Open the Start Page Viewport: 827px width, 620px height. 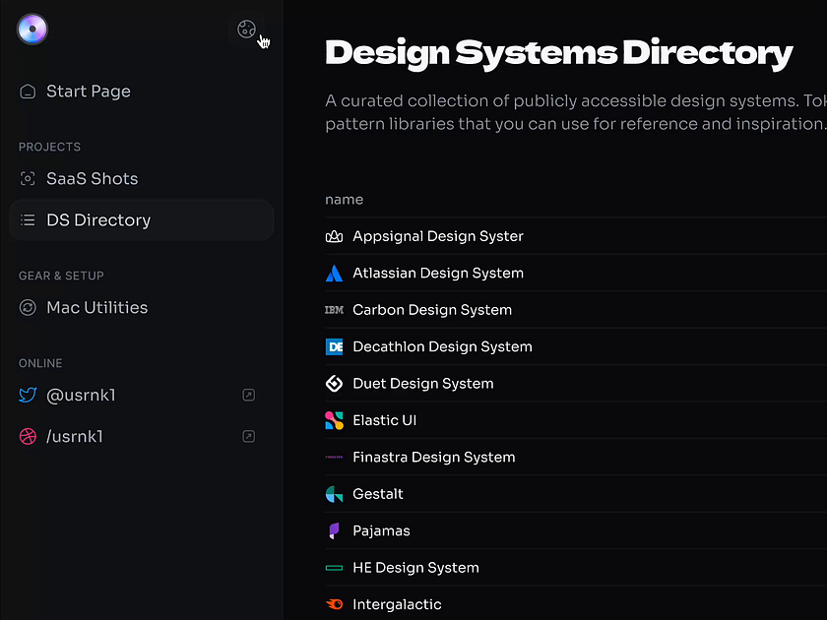click(x=89, y=91)
